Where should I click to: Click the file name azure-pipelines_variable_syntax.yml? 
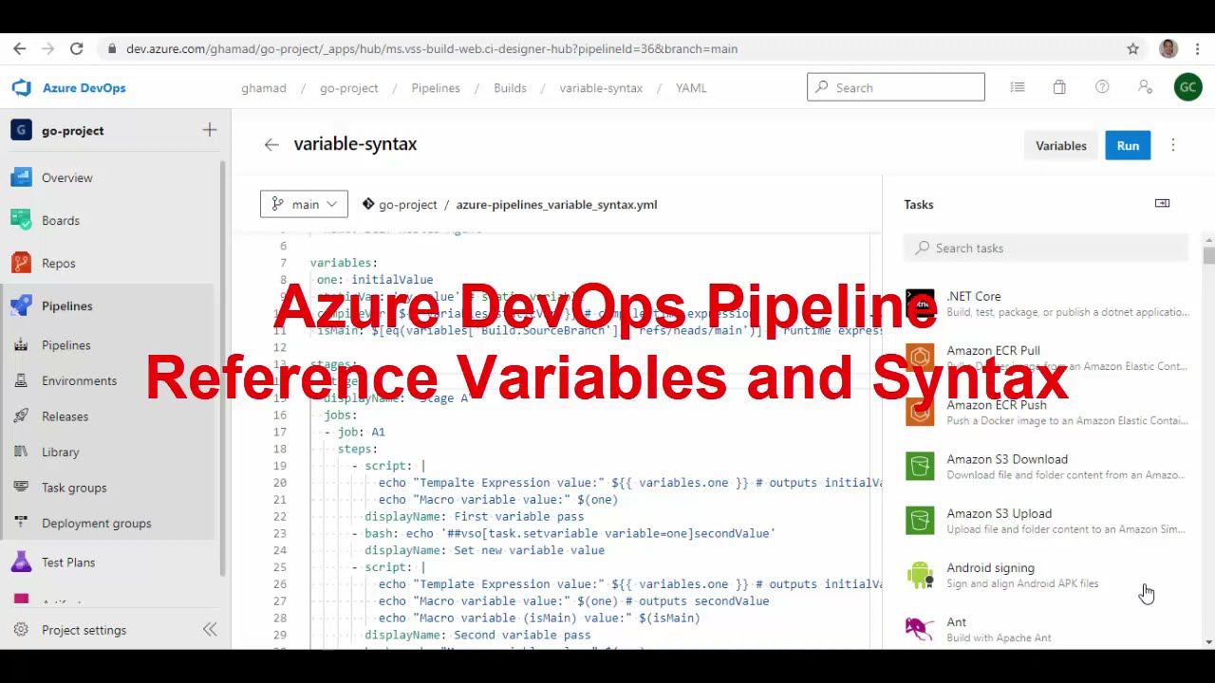[x=556, y=204]
